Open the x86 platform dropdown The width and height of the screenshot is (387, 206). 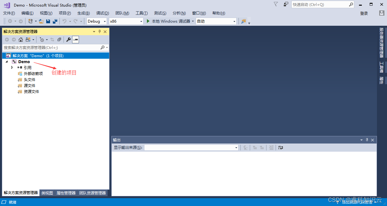coord(126,21)
